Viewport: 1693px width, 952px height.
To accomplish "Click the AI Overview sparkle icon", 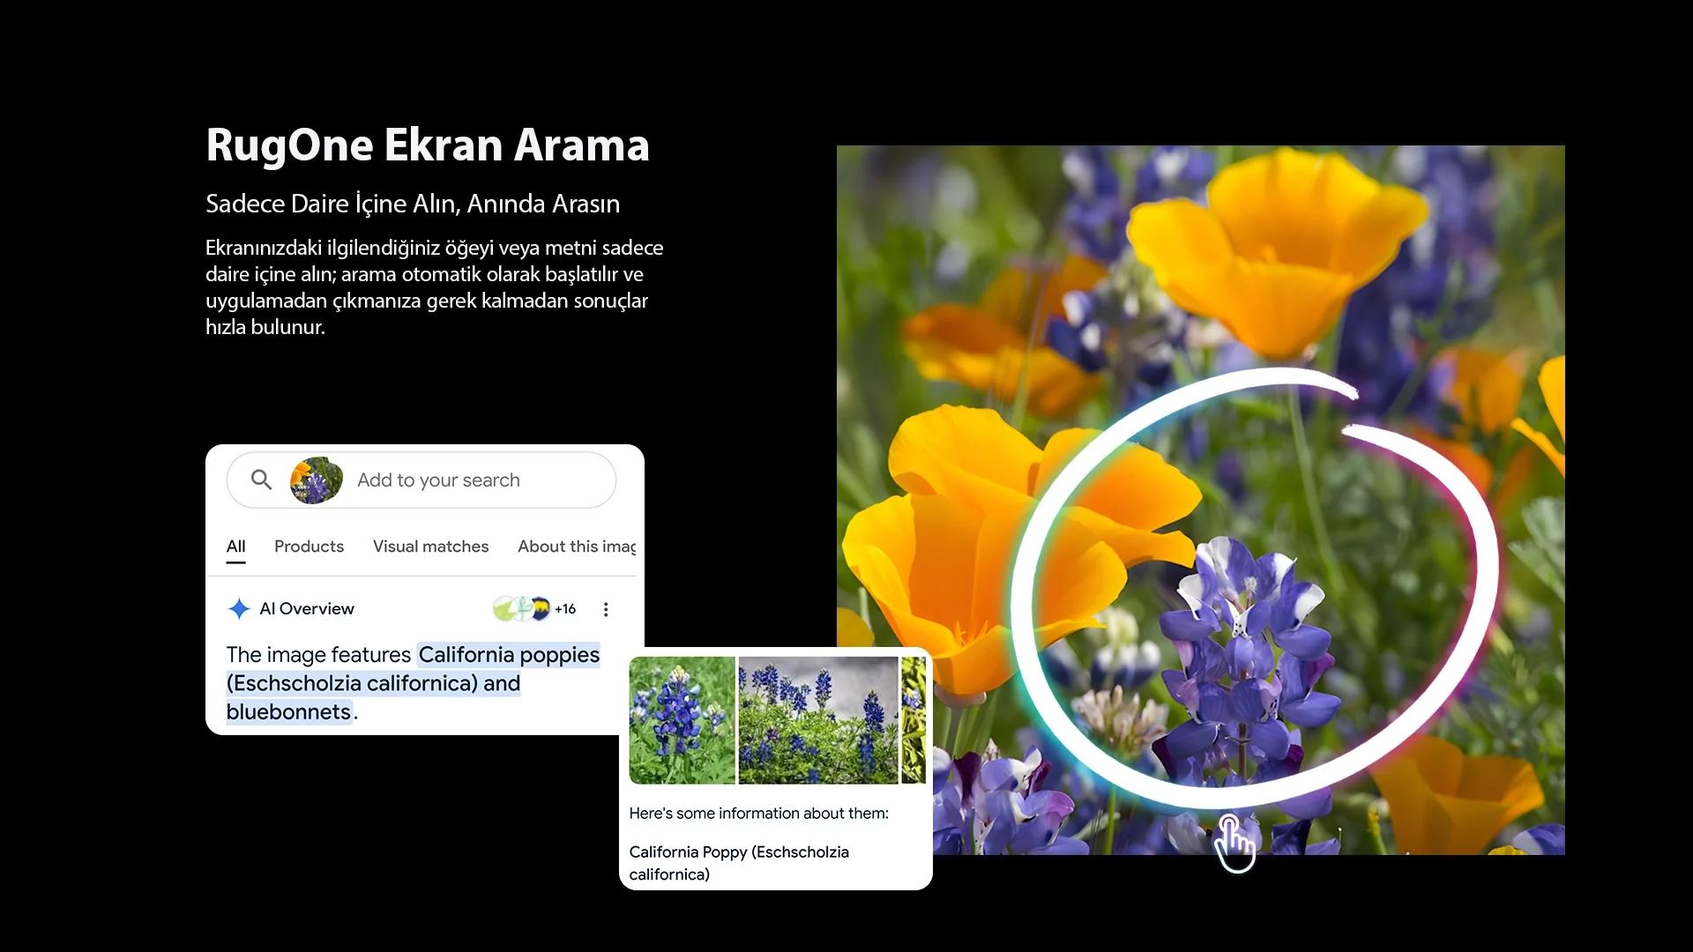I will 239,609.
